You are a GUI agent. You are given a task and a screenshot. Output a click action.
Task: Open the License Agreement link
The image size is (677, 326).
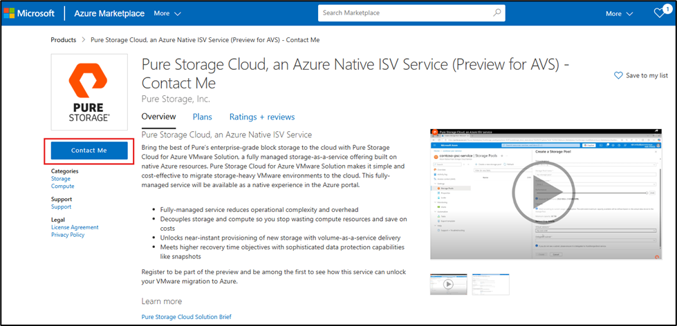75,227
